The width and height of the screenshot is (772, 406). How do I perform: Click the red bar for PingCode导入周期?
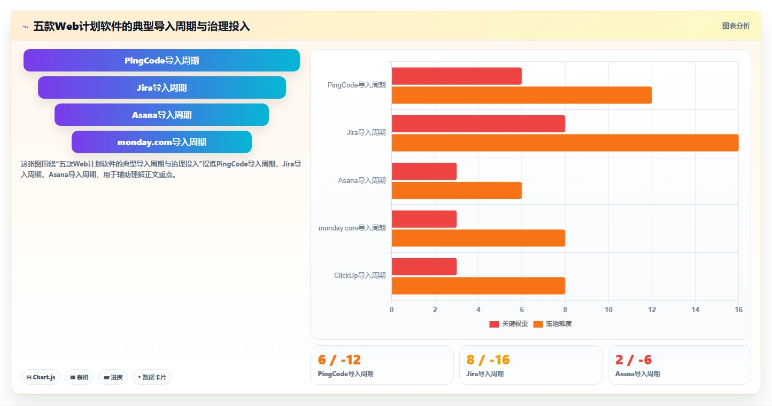pyautogui.click(x=457, y=76)
